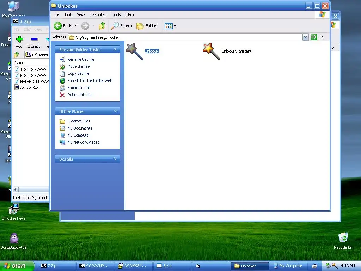Go to My Network Places
This screenshot has width=361, height=271.
click(x=83, y=143)
